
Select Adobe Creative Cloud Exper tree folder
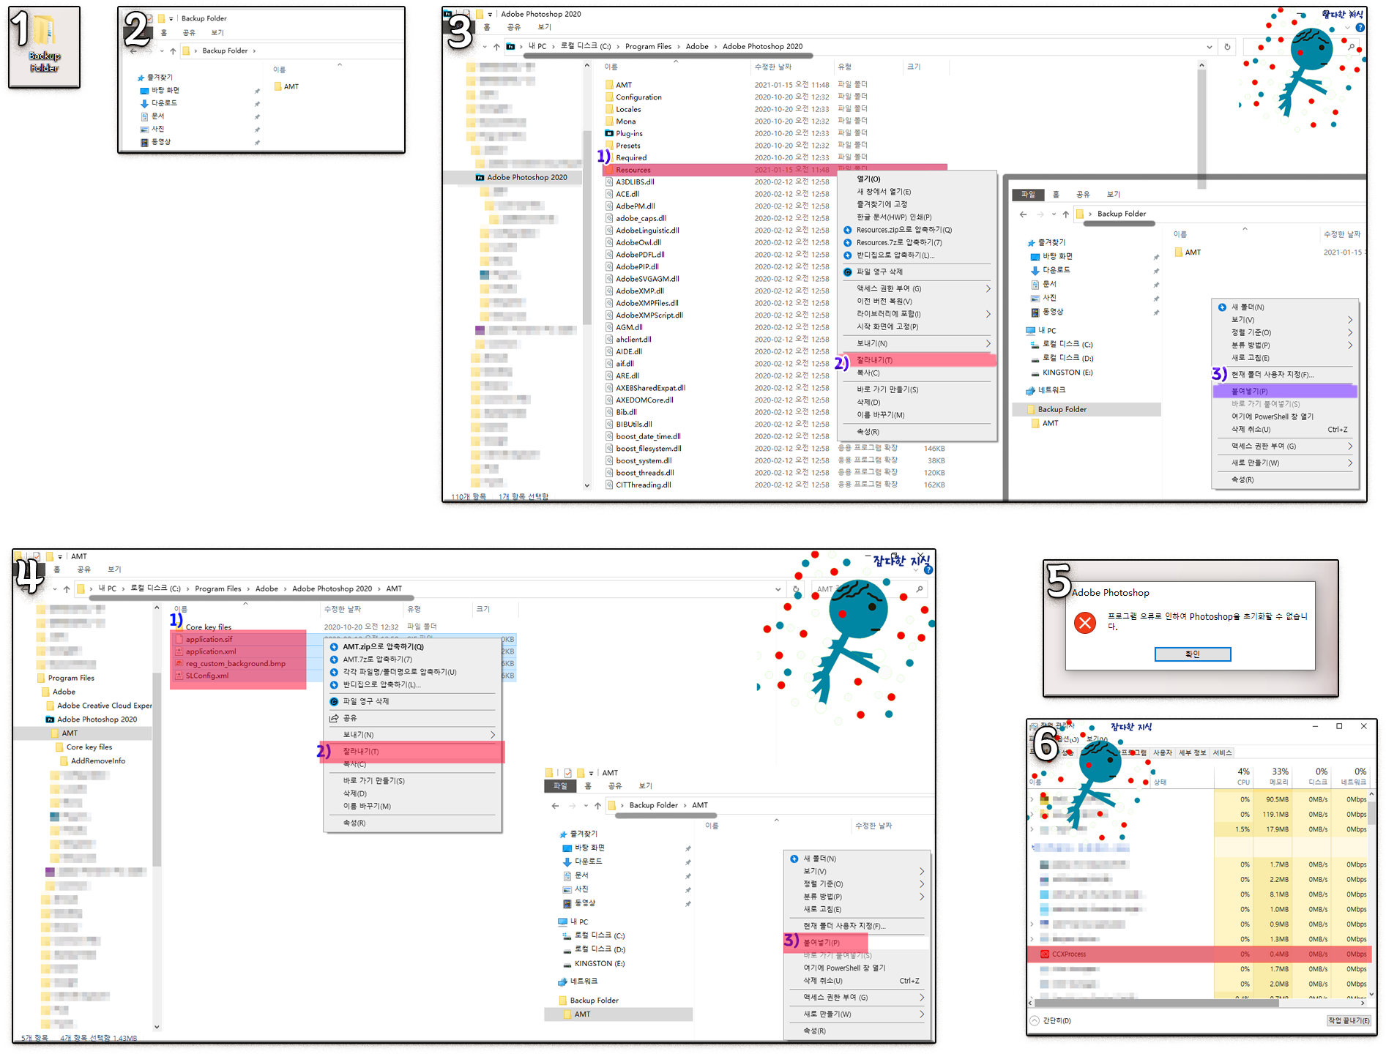104,706
